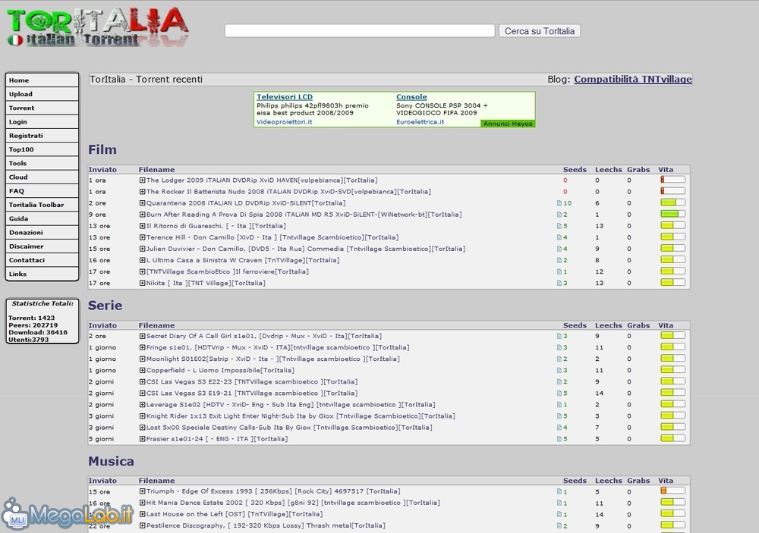Click the Cerca su TorItalia button
The image size is (759, 533).
pos(539,31)
